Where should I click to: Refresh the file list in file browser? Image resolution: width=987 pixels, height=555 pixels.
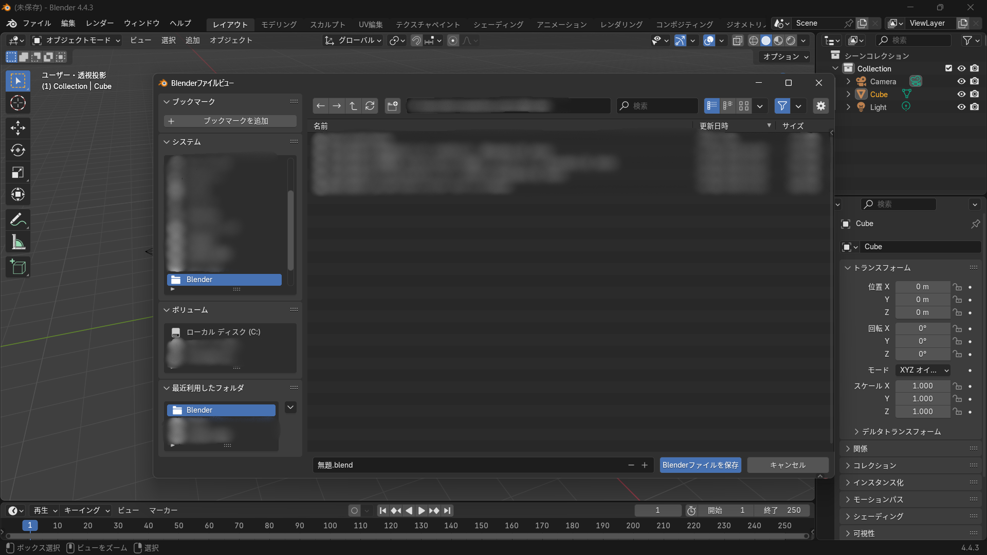click(x=370, y=106)
